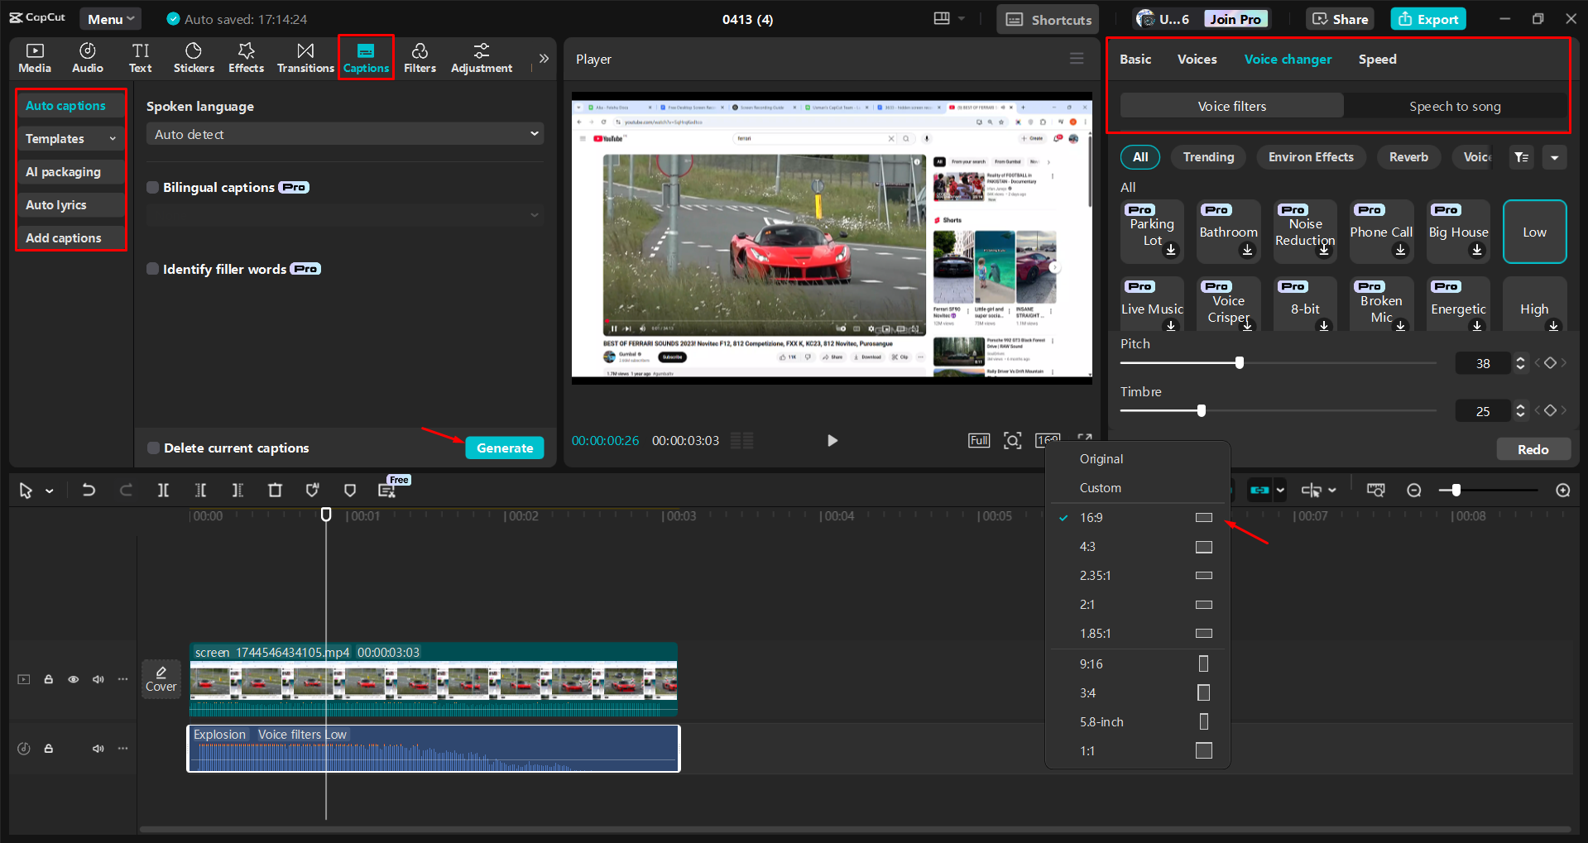Open the Transitions panel
This screenshot has width=1588, height=843.
point(305,57)
